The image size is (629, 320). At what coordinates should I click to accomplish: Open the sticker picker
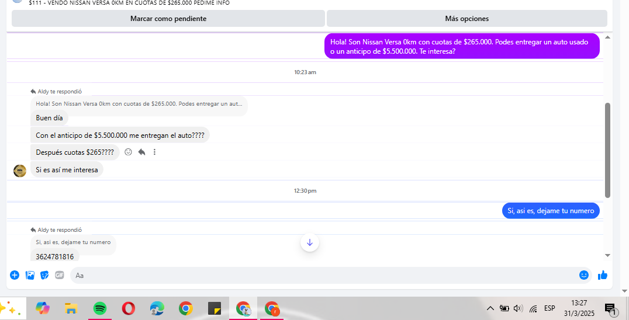coord(44,275)
